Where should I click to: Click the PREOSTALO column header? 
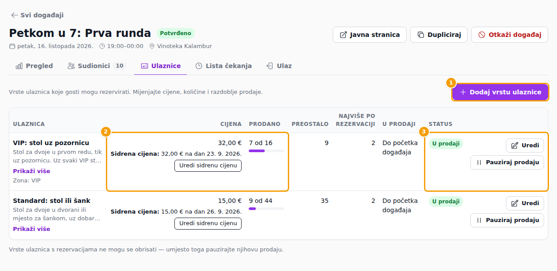[310, 124]
